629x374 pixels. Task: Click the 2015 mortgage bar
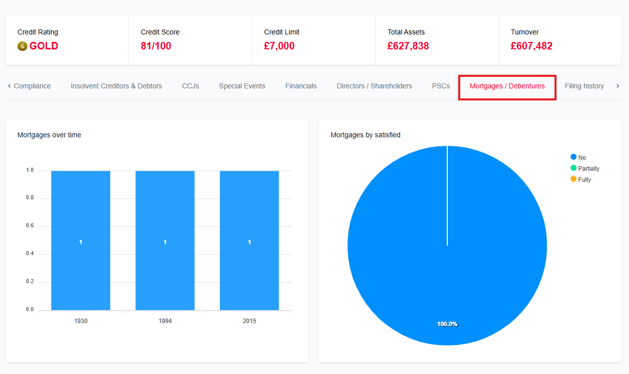[x=250, y=240]
